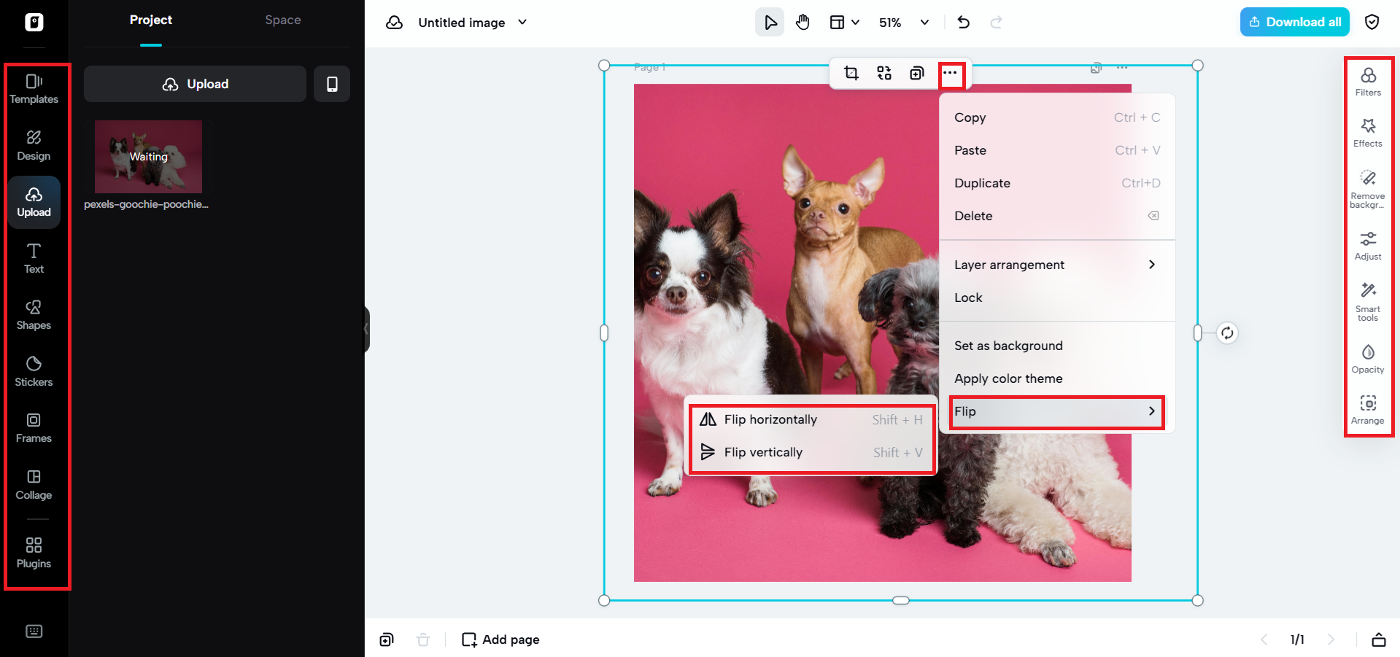Switch to the Space tab
Image resolution: width=1400 pixels, height=657 pixels.
coord(282,20)
